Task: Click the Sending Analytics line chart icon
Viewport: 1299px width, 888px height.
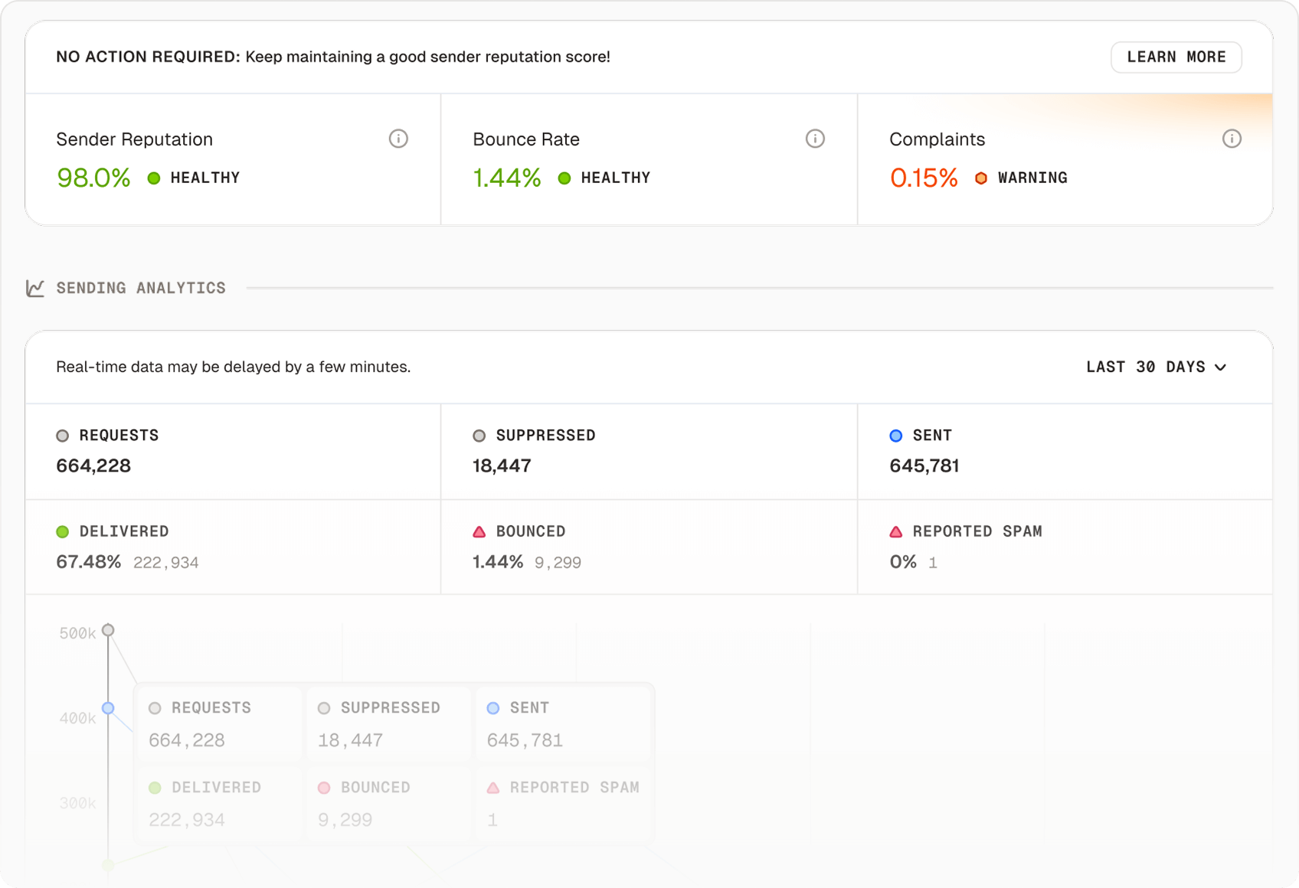Action: pos(36,288)
